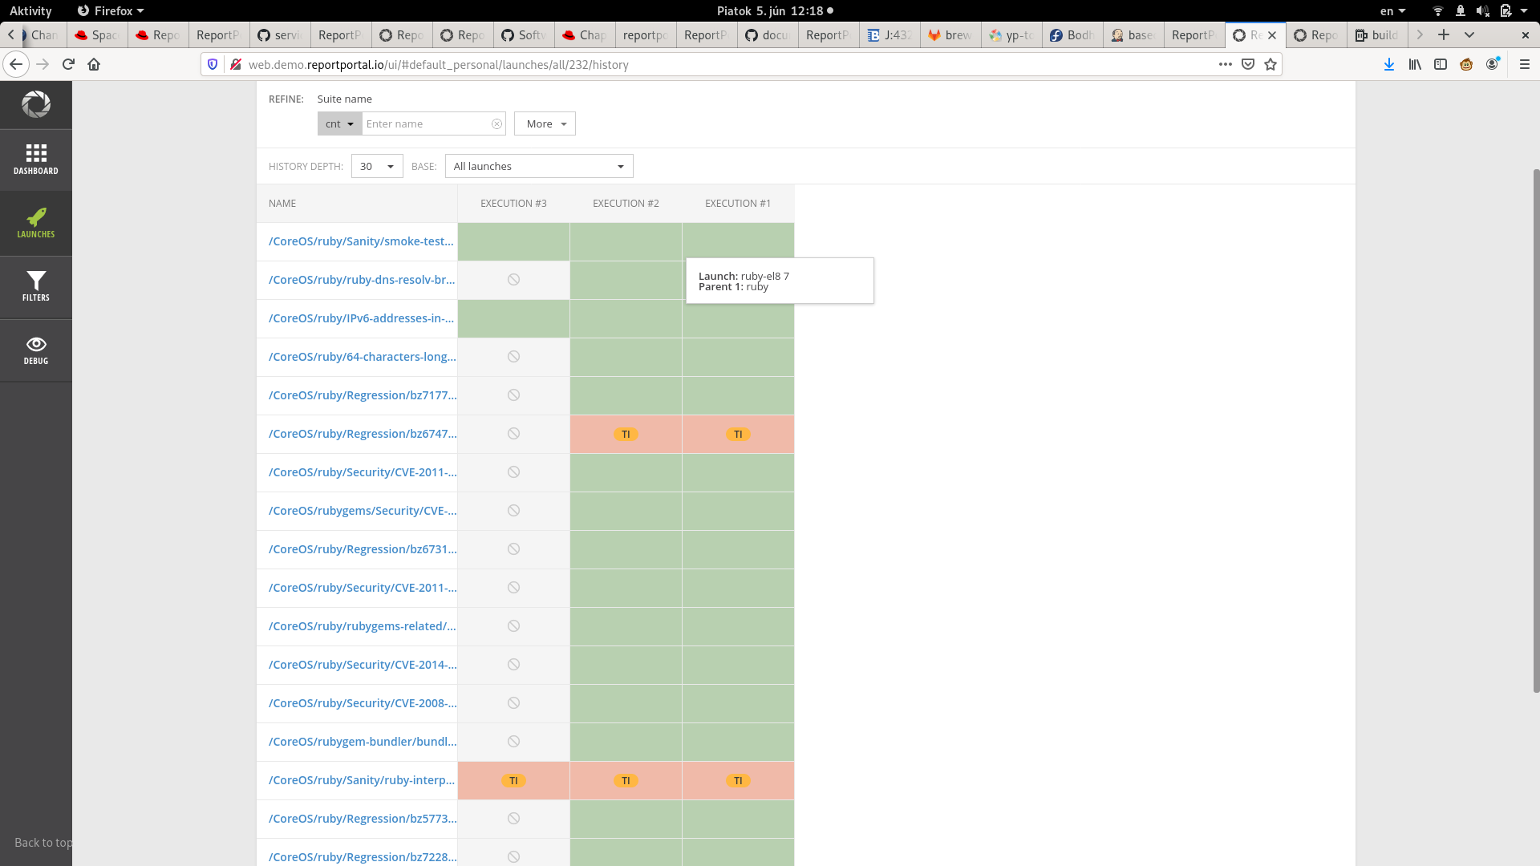Open the Filters section from the sidebar

point(36,286)
